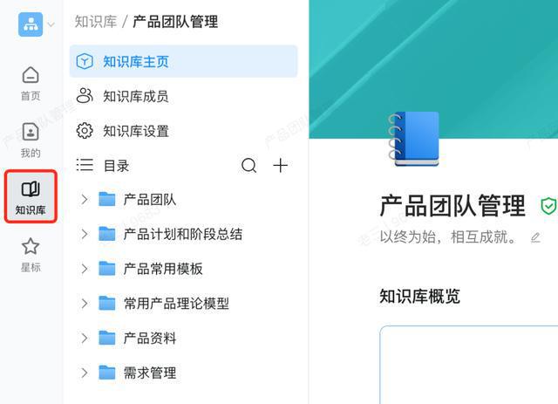Click the 知识库 breadcrumb link
The width and height of the screenshot is (558, 404).
tap(96, 22)
